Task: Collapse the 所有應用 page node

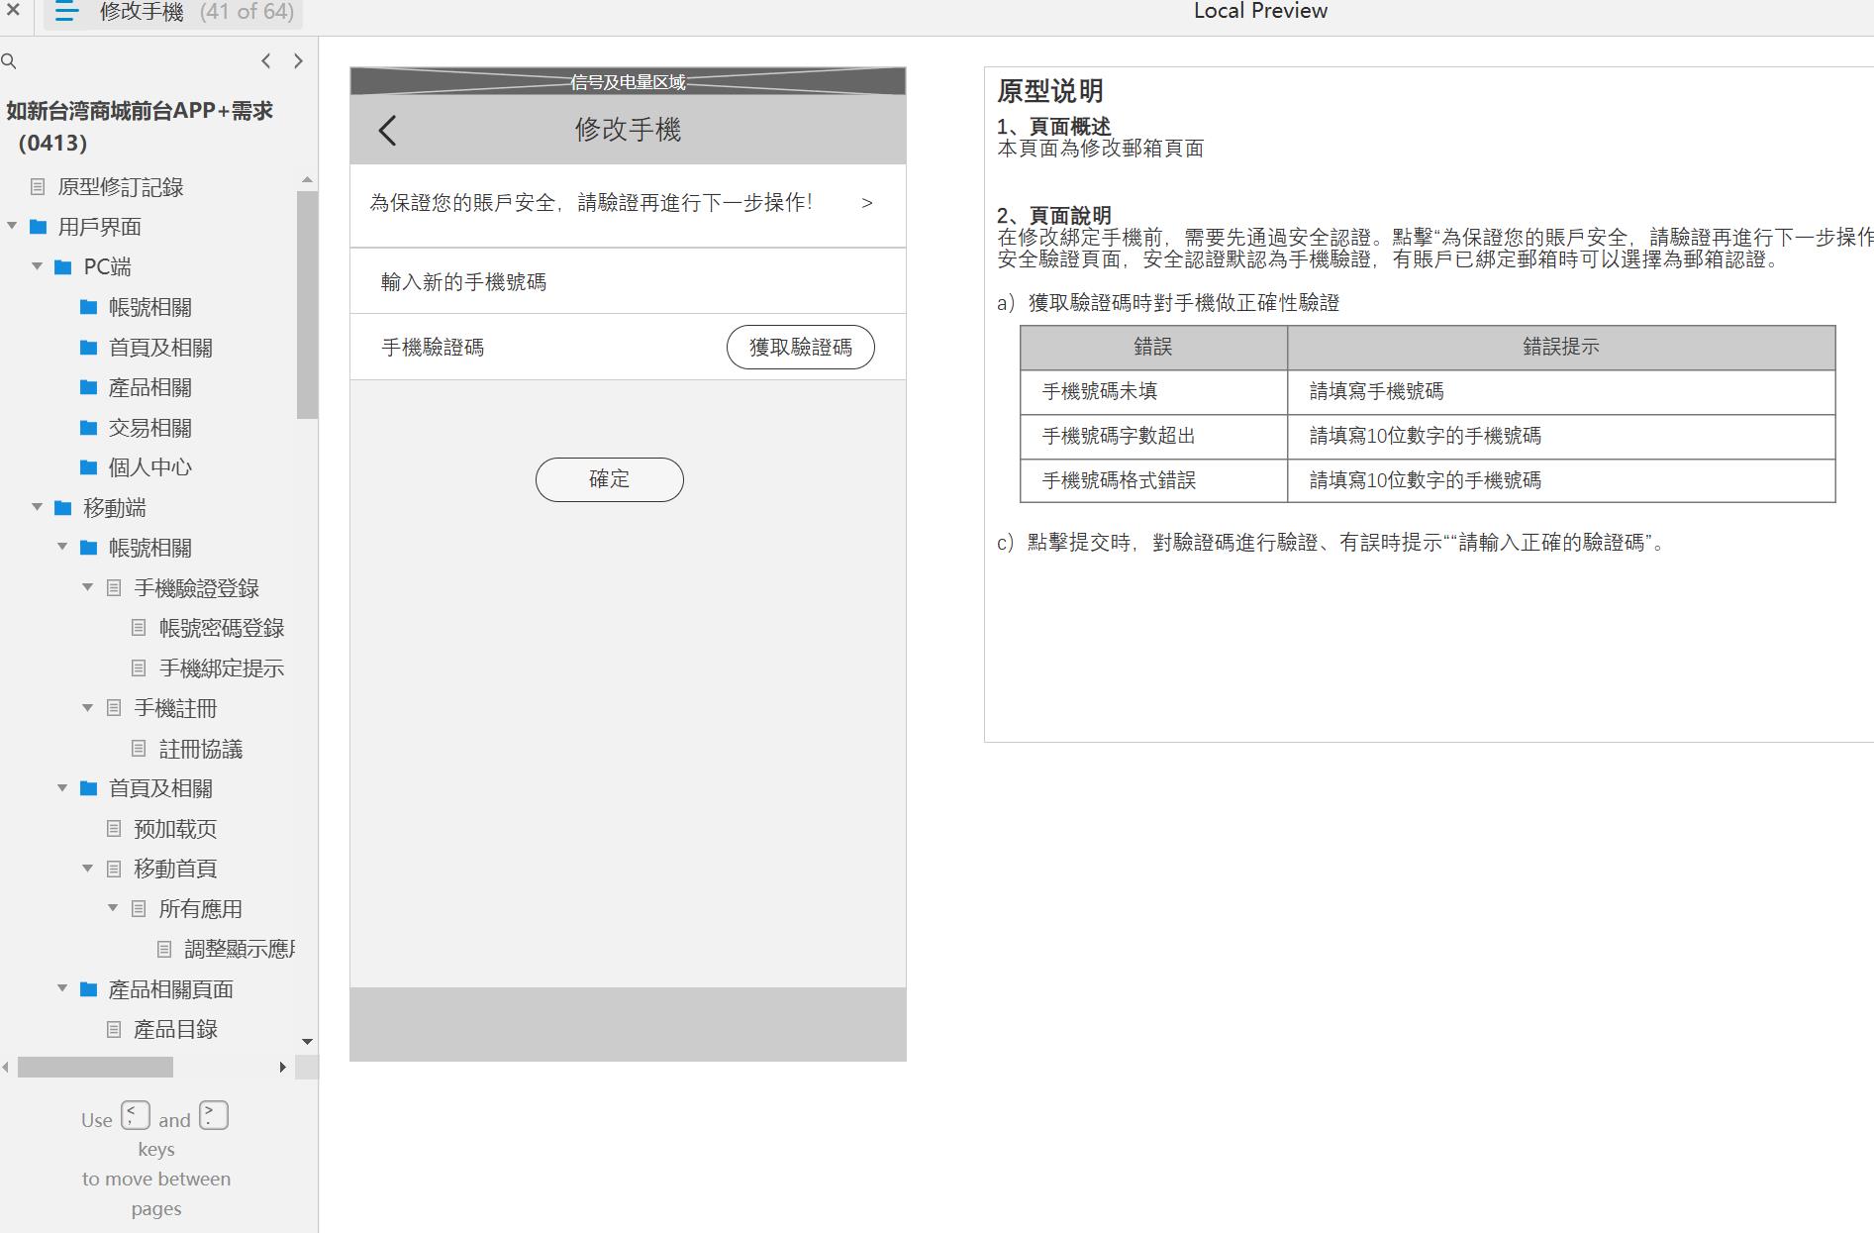Action: tap(113, 908)
